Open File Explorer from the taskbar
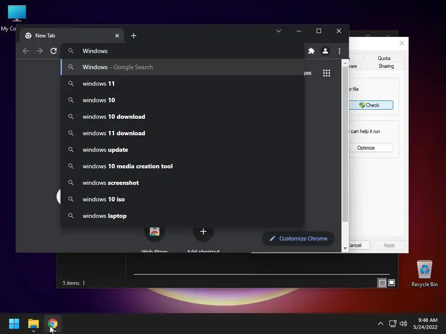This screenshot has height=334, width=446. (33, 324)
